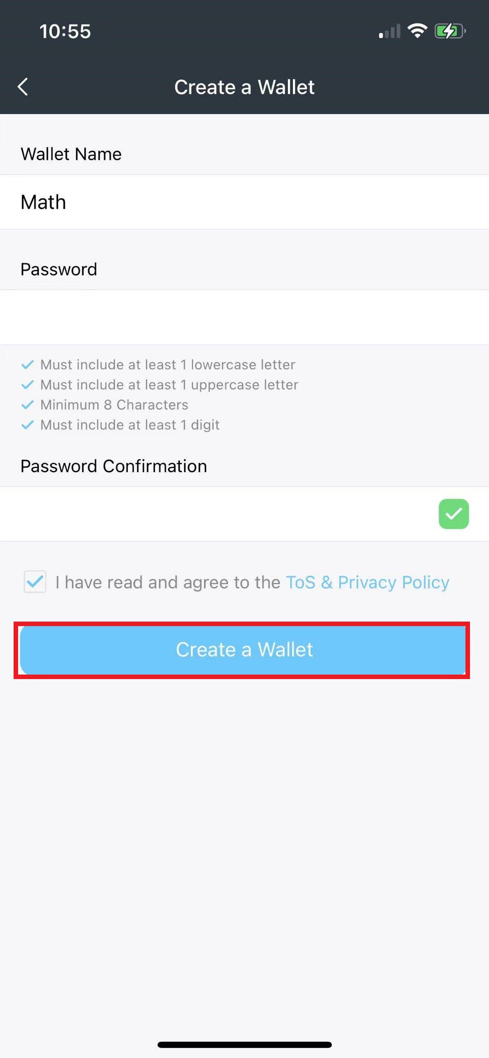This screenshot has height=1058, width=489.
Task: Tap the Wallet Name label
Action: click(71, 154)
